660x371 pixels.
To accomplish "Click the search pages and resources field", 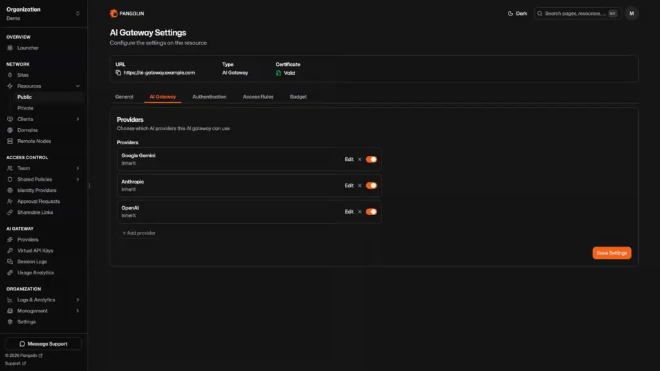I will click(577, 14).
